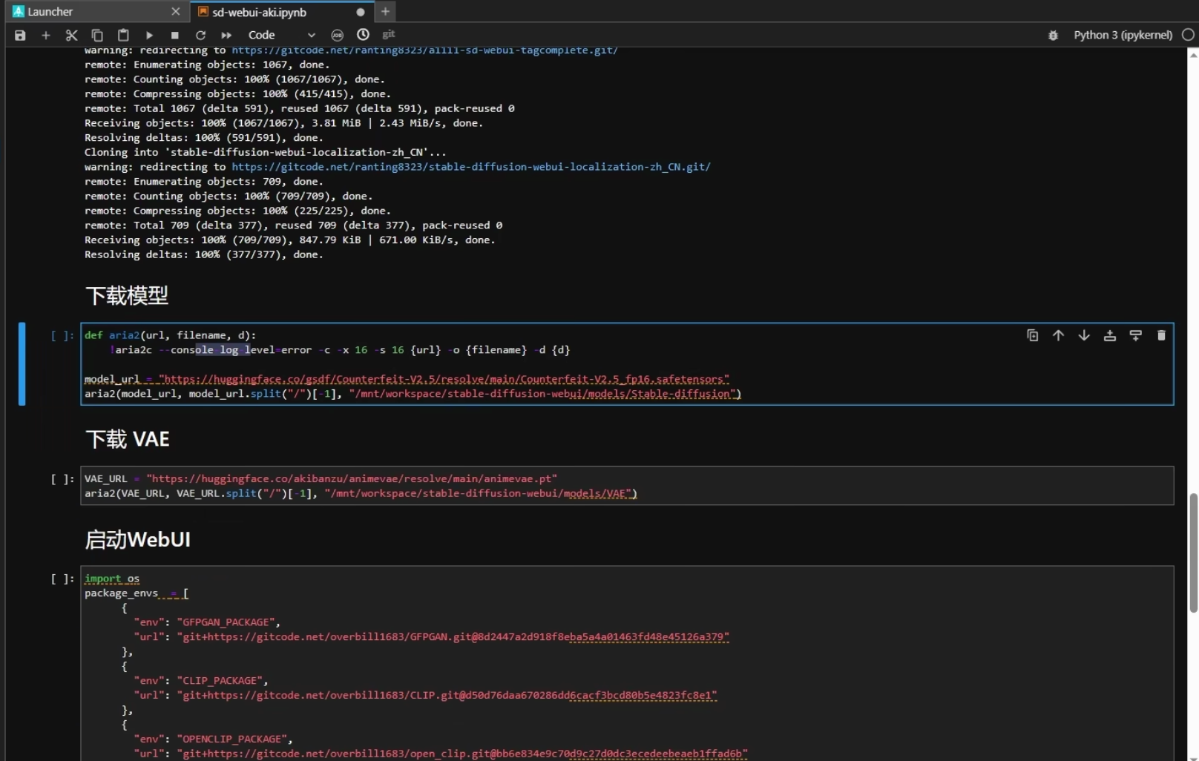Click inside the VAE_URL code cell

pos(627,486)
